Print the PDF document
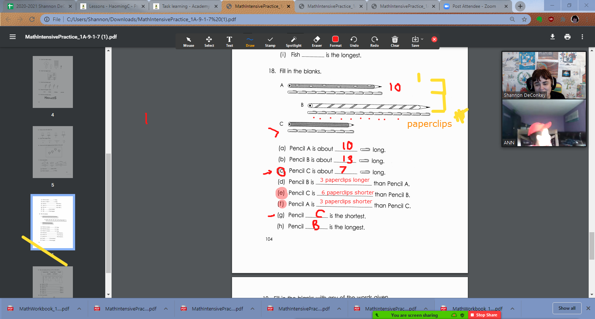 click(x=567, y=37)
